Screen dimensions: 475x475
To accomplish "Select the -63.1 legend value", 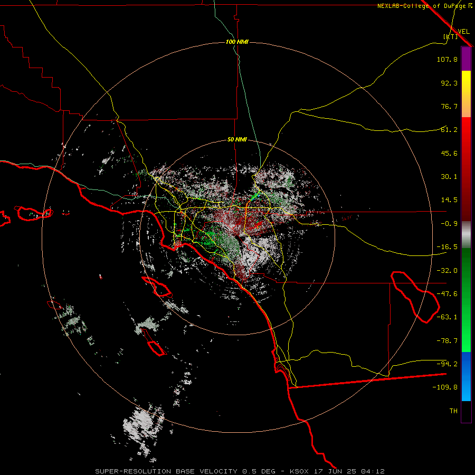I will coord(447,317).
